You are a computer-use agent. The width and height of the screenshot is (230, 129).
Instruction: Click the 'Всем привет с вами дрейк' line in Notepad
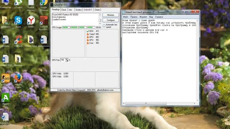click(x=139, y=20)
